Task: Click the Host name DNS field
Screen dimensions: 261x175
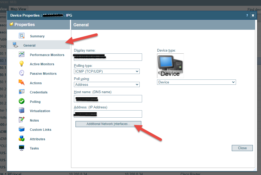Action: click(108, 99)
